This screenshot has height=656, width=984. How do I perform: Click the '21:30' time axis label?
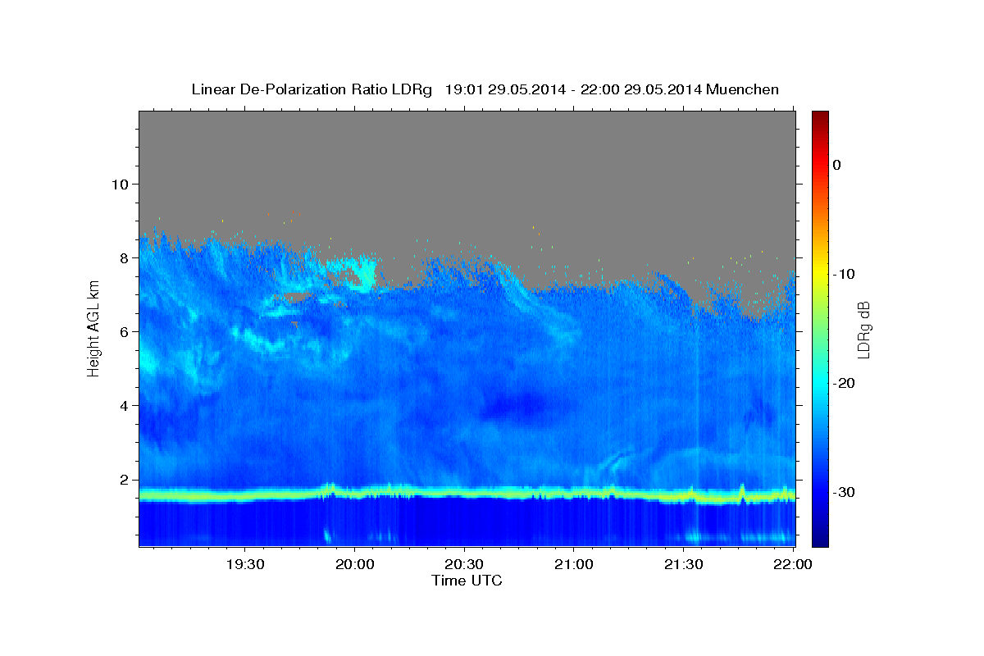[x=683, y=564]
